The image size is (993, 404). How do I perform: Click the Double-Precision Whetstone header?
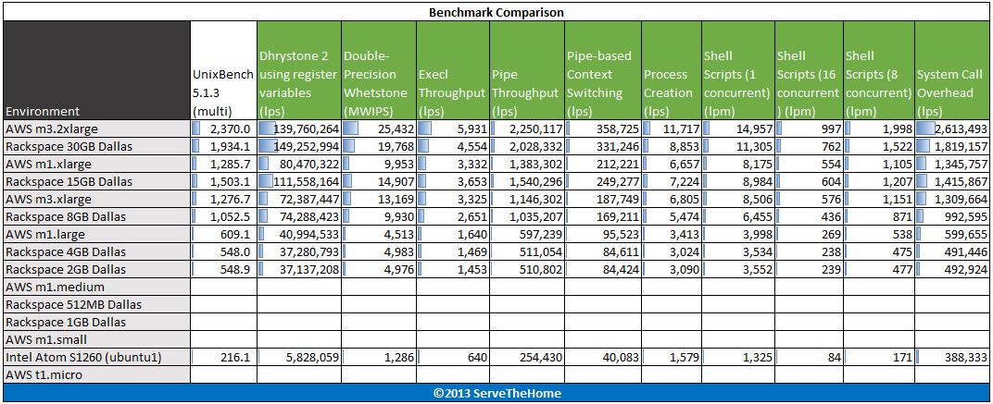coord(377,75)
